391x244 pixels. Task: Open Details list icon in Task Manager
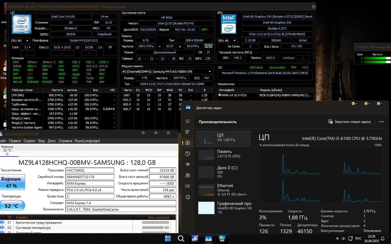[x=188, y=186]
